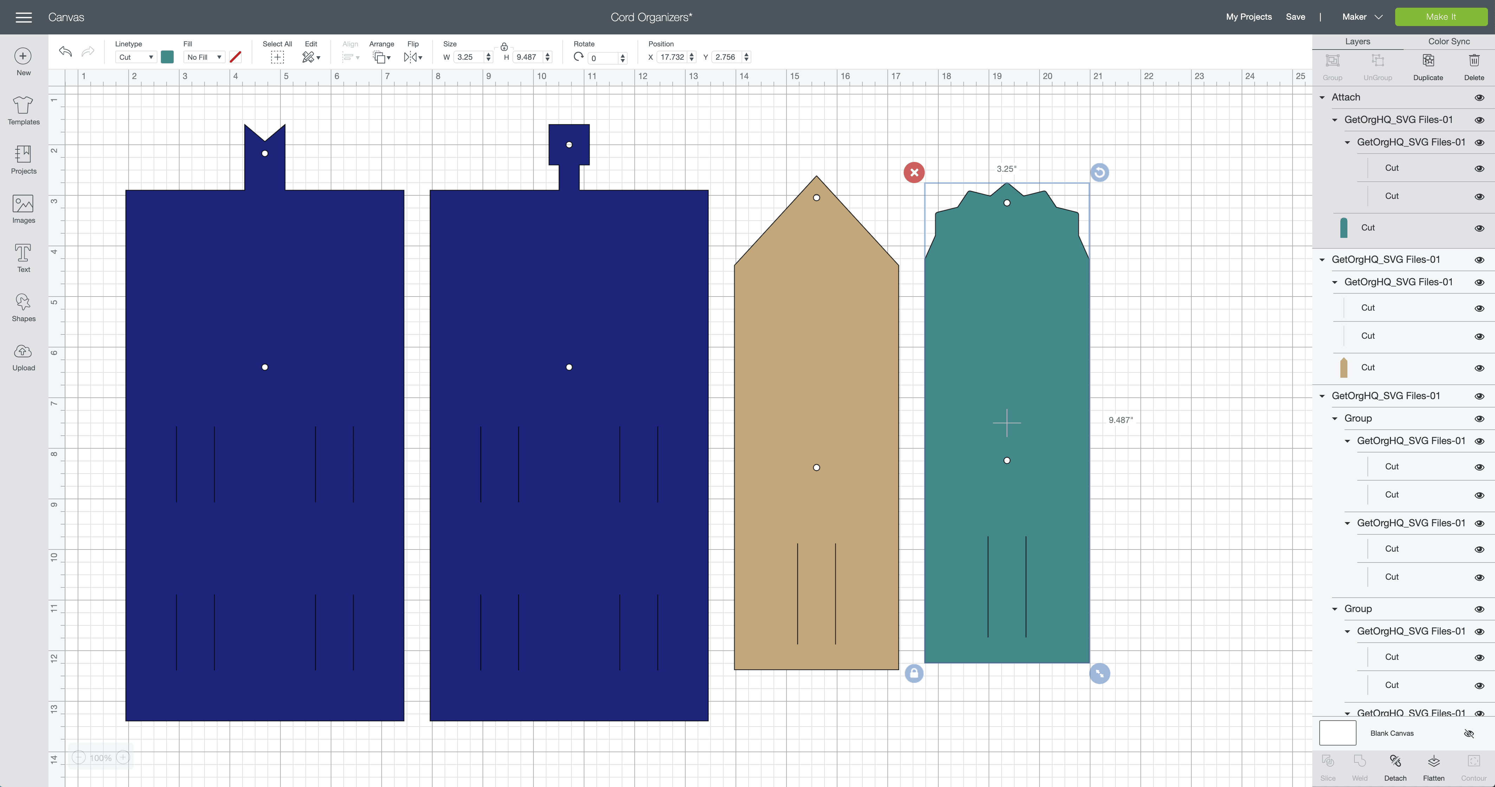1495x787 pixels.
Task: Open the Linetype Cut dropdown
Action: 136,57
